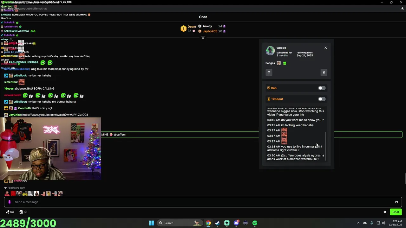Open wocqe's profile avatar
This screenshot has width=406, height=228.
coord(270,51)
